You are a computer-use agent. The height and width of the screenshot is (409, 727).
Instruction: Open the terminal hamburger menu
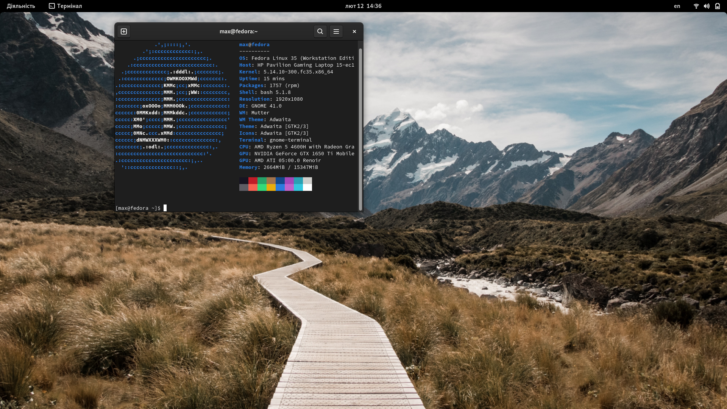[x=336, y=31]
